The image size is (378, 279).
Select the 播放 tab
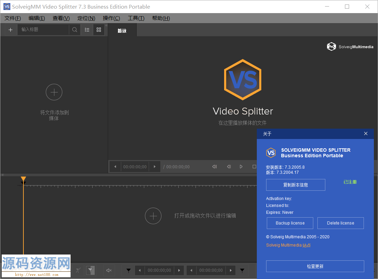[x=122, y=31]
